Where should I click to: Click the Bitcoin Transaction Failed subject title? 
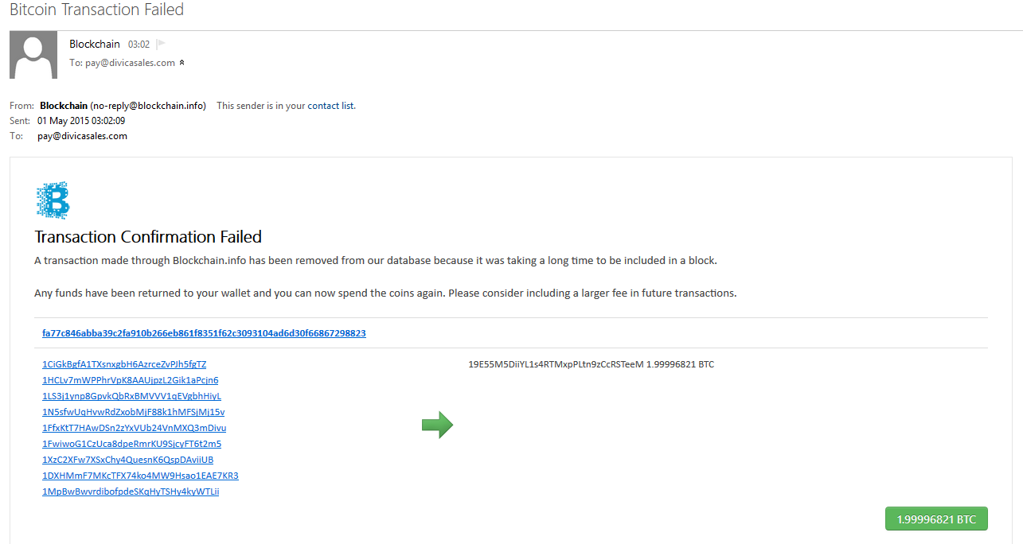[96, 10]
